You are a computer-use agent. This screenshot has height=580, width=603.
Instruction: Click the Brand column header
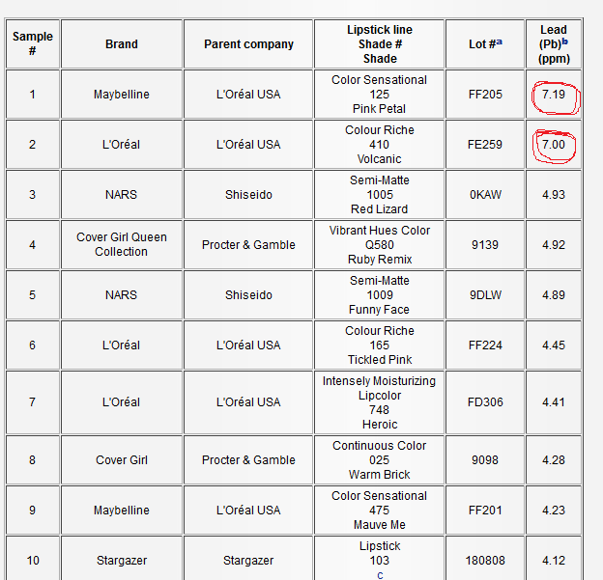point(122,43)
